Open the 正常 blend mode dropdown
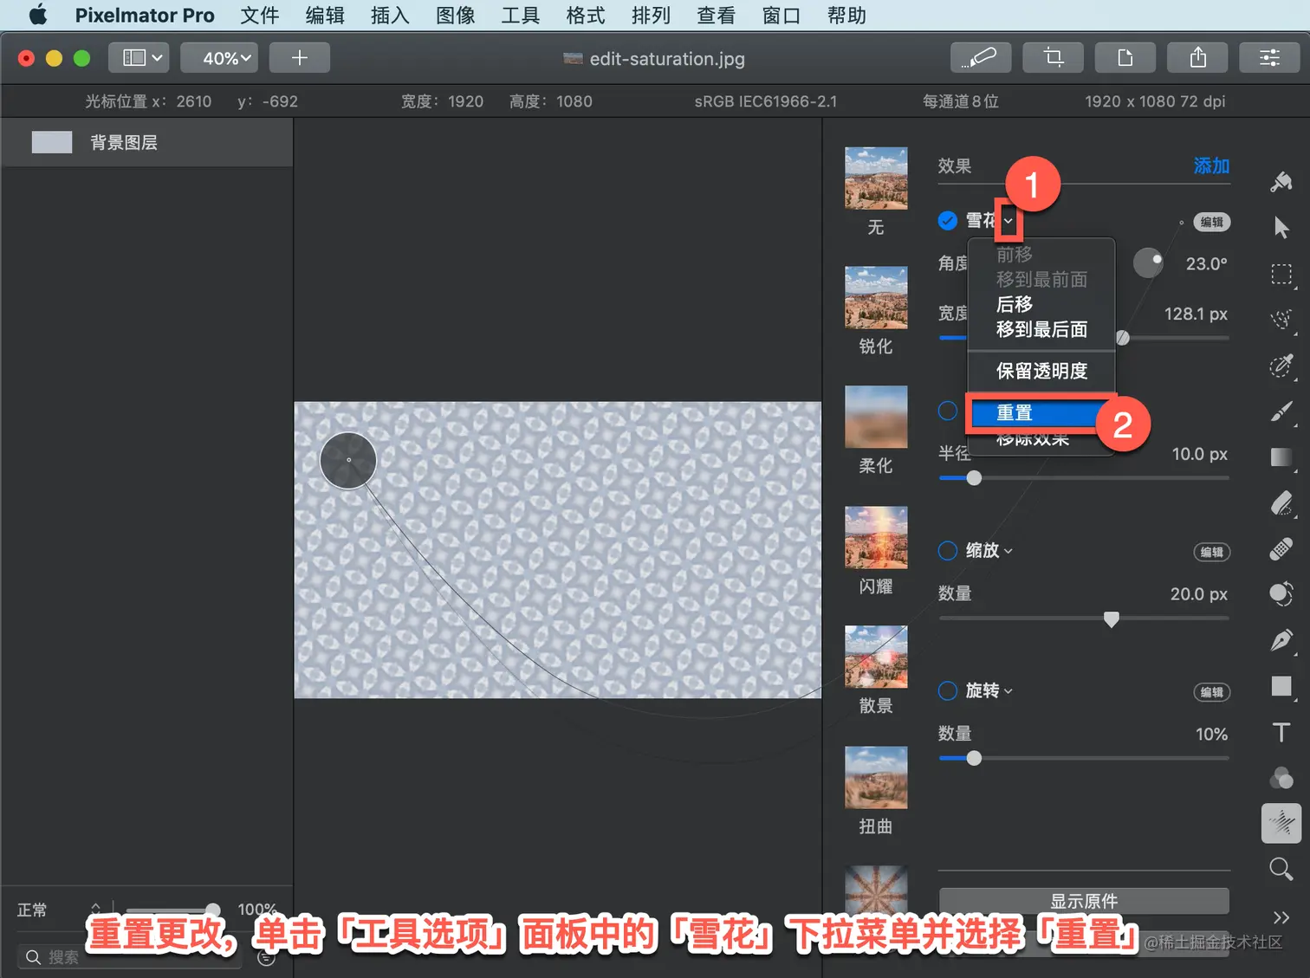Screen dimensions: 1310x978 pos(59,910)
